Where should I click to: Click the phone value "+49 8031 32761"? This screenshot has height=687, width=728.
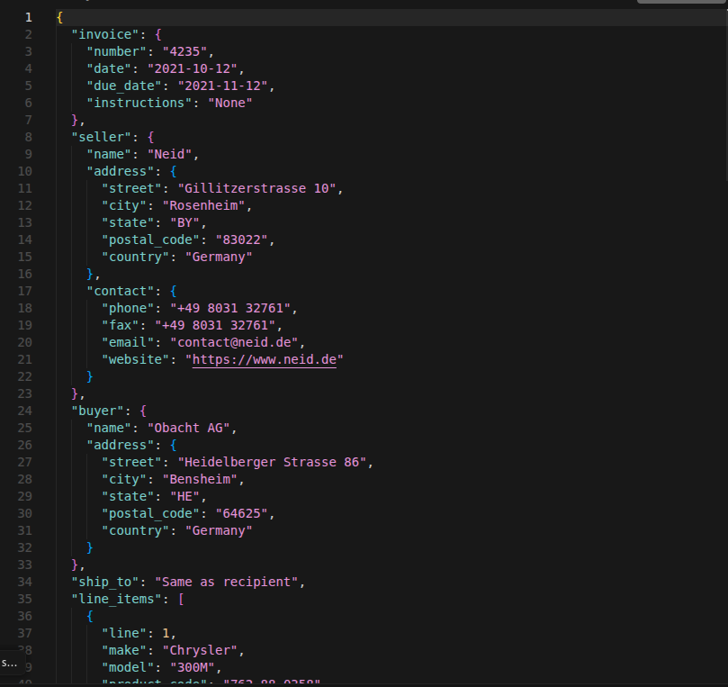point(229,309)
